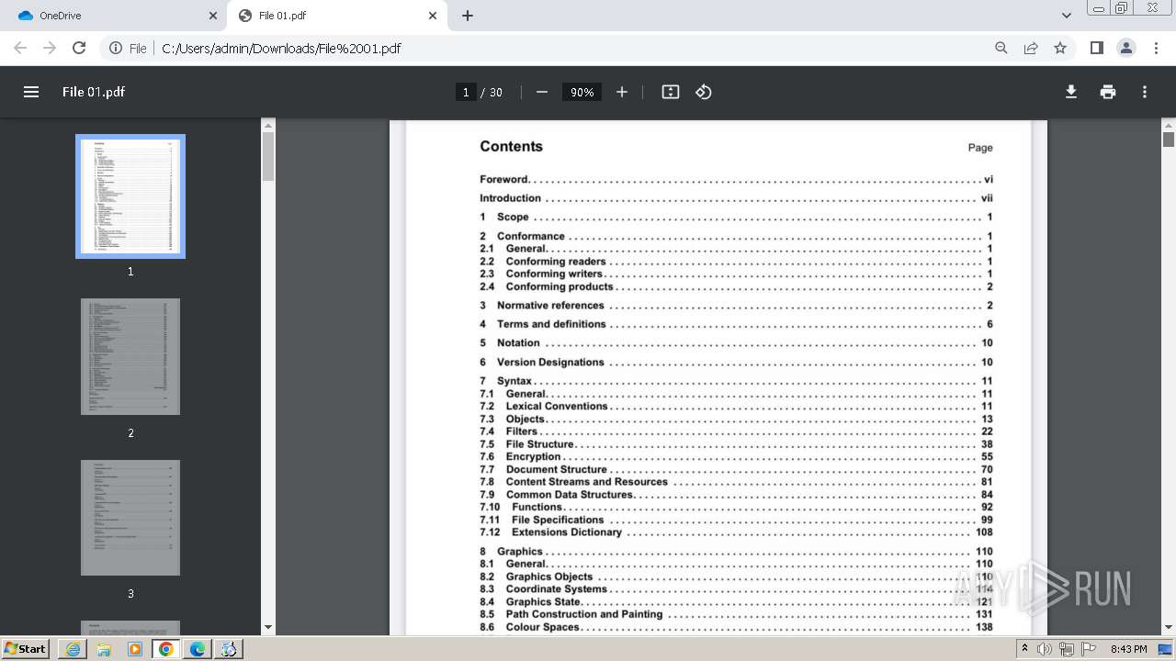Image resolution: width=1176 pixels, height=661 pixels.
Task: Switch to the OneDrive tab
Action: tap(116, 16)
